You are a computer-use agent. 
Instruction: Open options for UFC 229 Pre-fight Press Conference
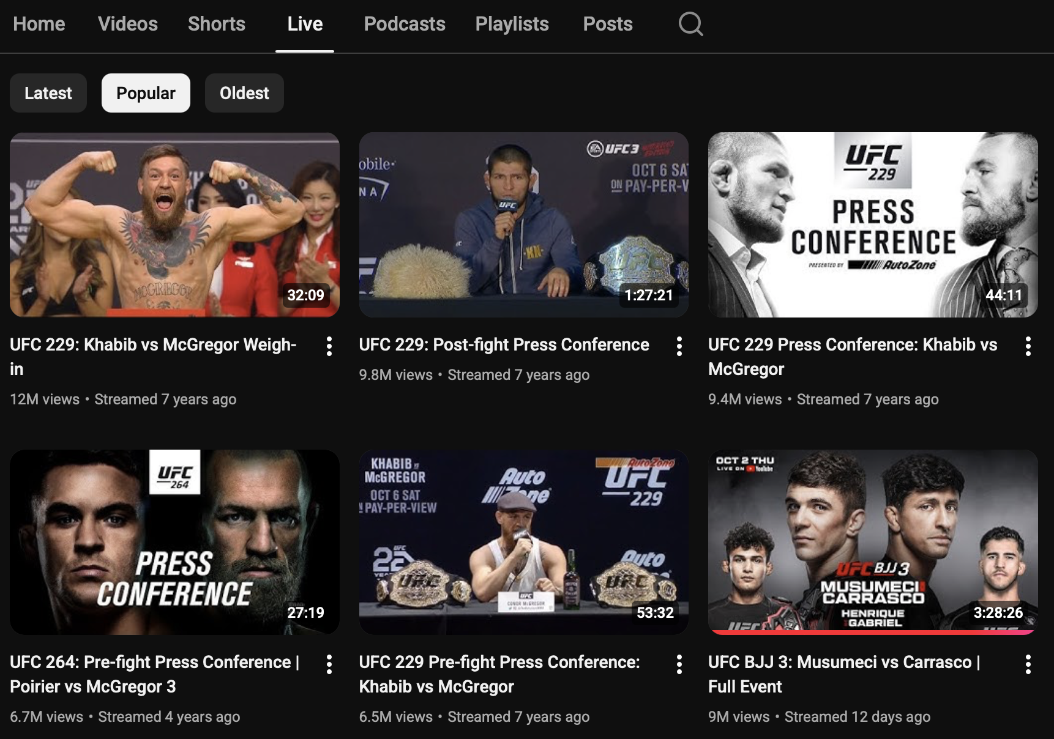[x=679, y=664]
